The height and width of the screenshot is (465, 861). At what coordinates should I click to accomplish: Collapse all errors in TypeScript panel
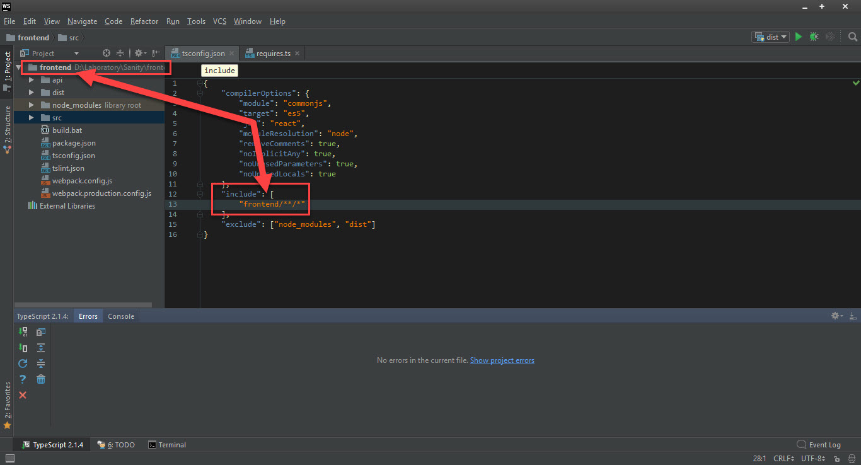click(x=41, y=364)
